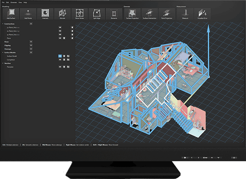The height and width of the screenshot is (179, 246).
Task: Toggle visibility of the xy Plane
Action: pyautogui.click(x=60, y=35)
